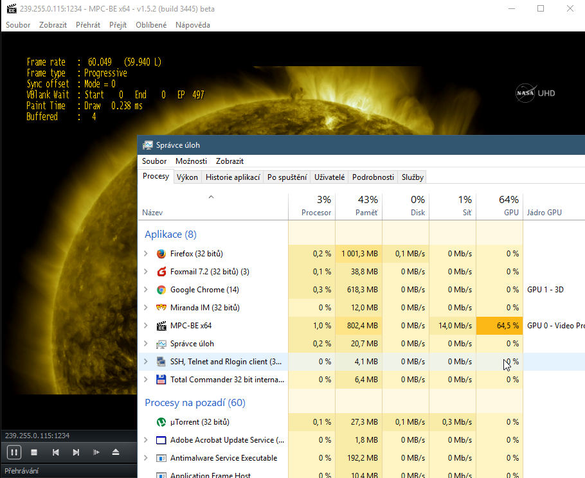This screenshot has width=585, height=478.
Task: Switch to the Uživatelé tab
Action: click(329, 177)
